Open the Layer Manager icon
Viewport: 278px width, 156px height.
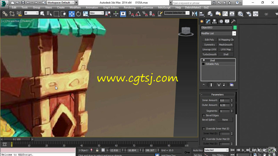click(210, 14)
